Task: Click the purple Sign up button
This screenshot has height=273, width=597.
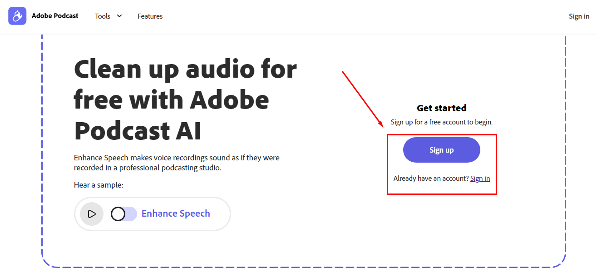Action: coord(441,150)
